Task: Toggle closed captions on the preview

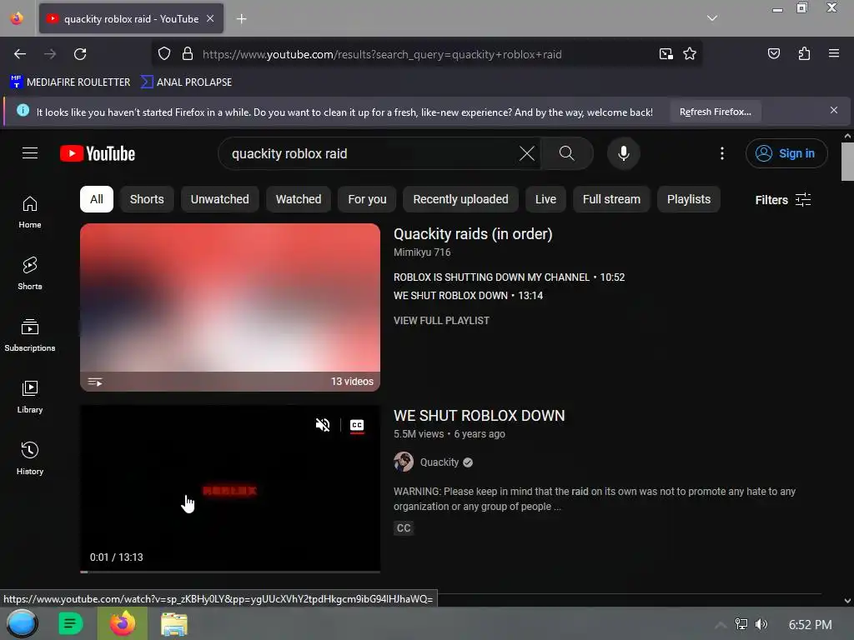Action: coord(357,425)
